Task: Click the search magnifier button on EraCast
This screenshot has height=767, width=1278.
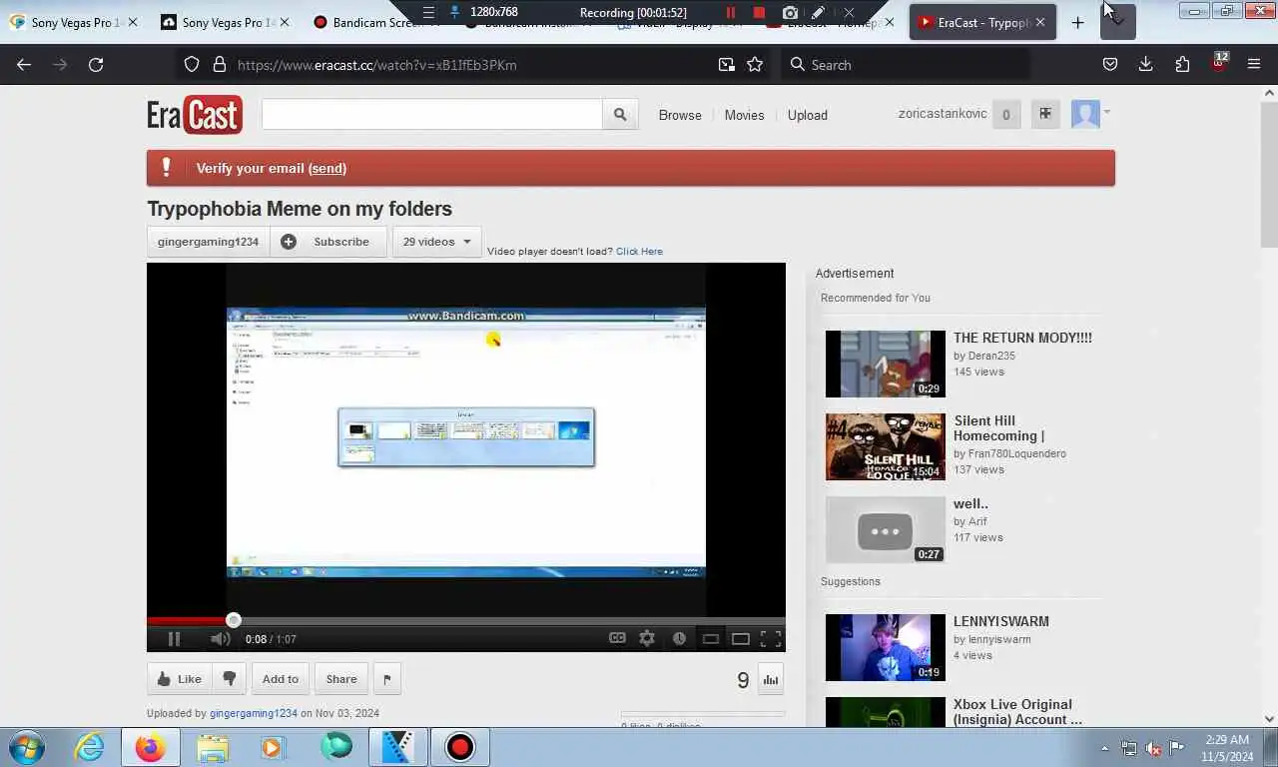Action: point(620,115)
